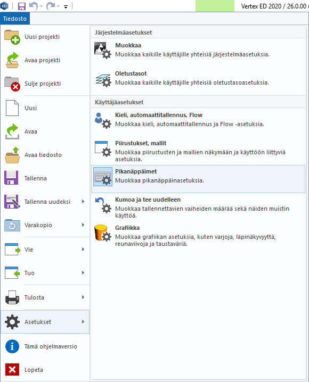309x382 pixels.
Task: Click the undo arrow in title bar
Action: point(34,6)
